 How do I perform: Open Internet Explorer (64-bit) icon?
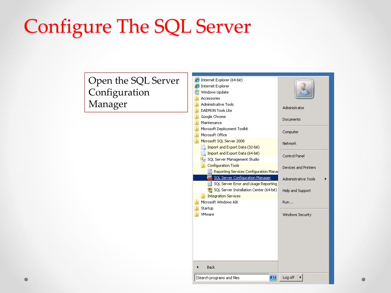tap(197, 80)
